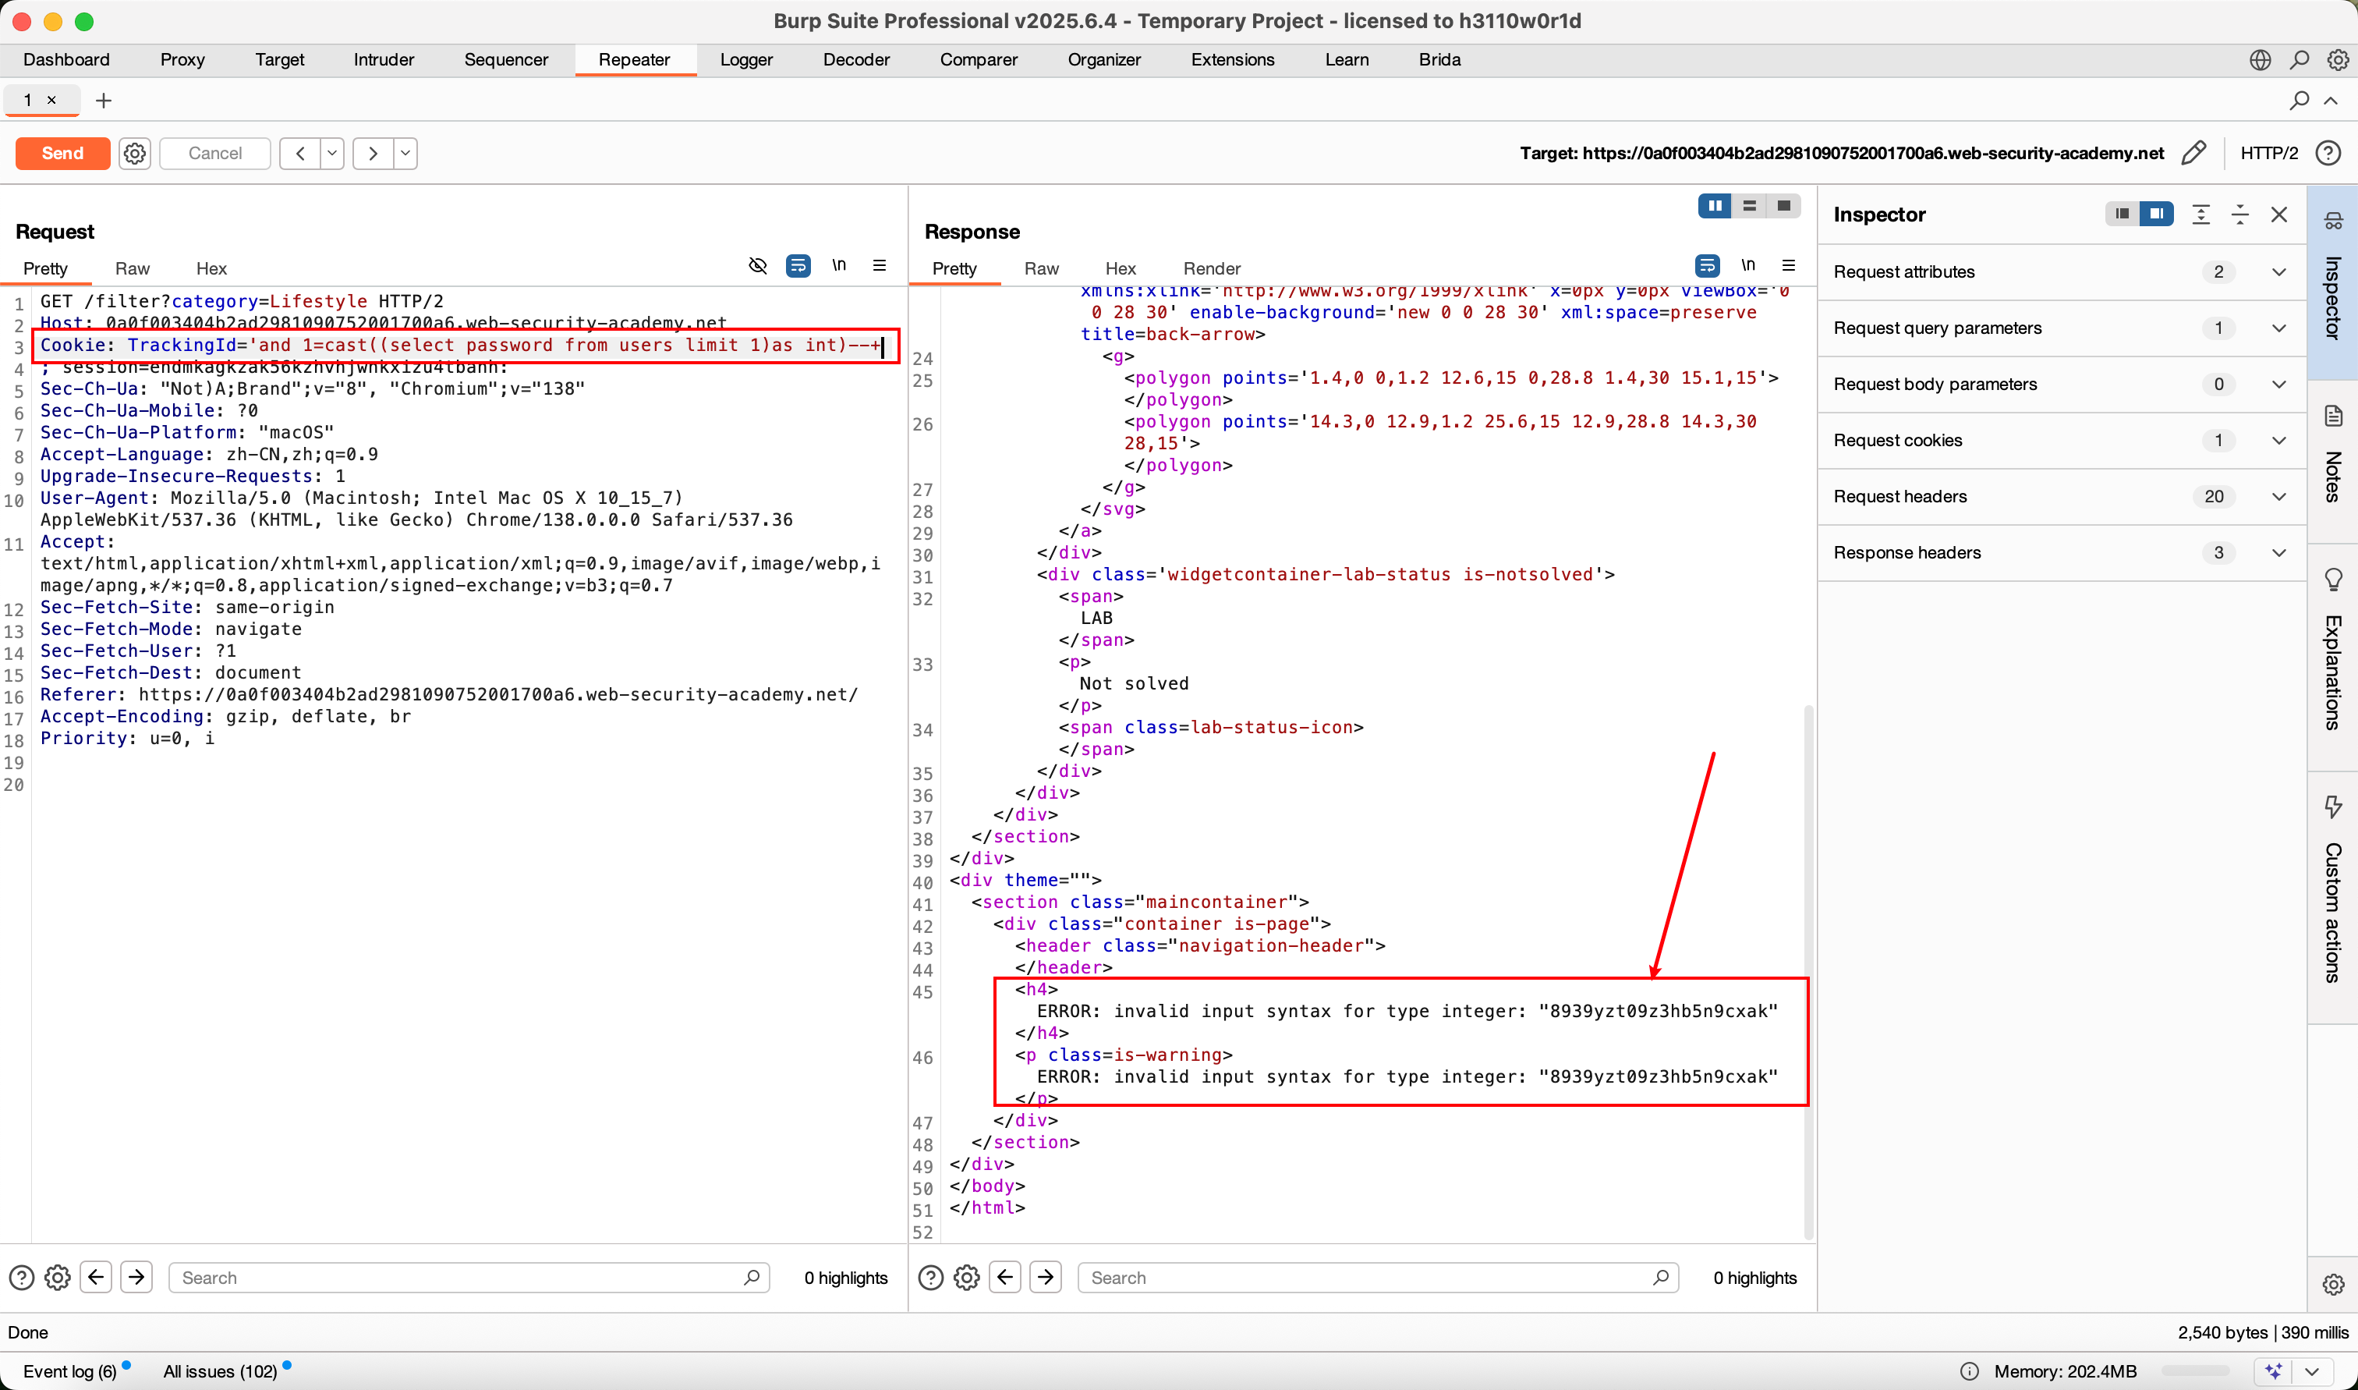
Task: Click Burp AI sparkle icon in status bar
Action: coord(2273,1370)
